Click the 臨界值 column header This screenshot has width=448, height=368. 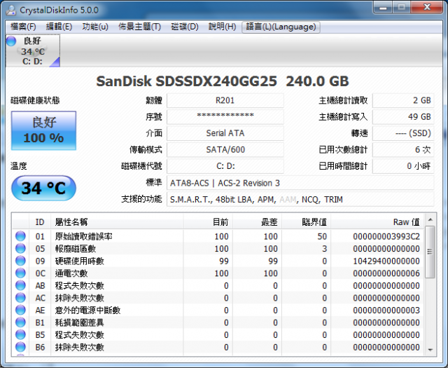(307, 222)
